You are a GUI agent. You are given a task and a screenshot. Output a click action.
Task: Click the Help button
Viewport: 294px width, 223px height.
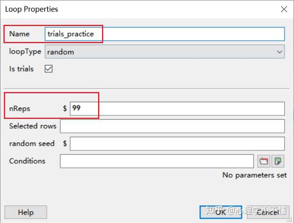[x=26, y=212]
